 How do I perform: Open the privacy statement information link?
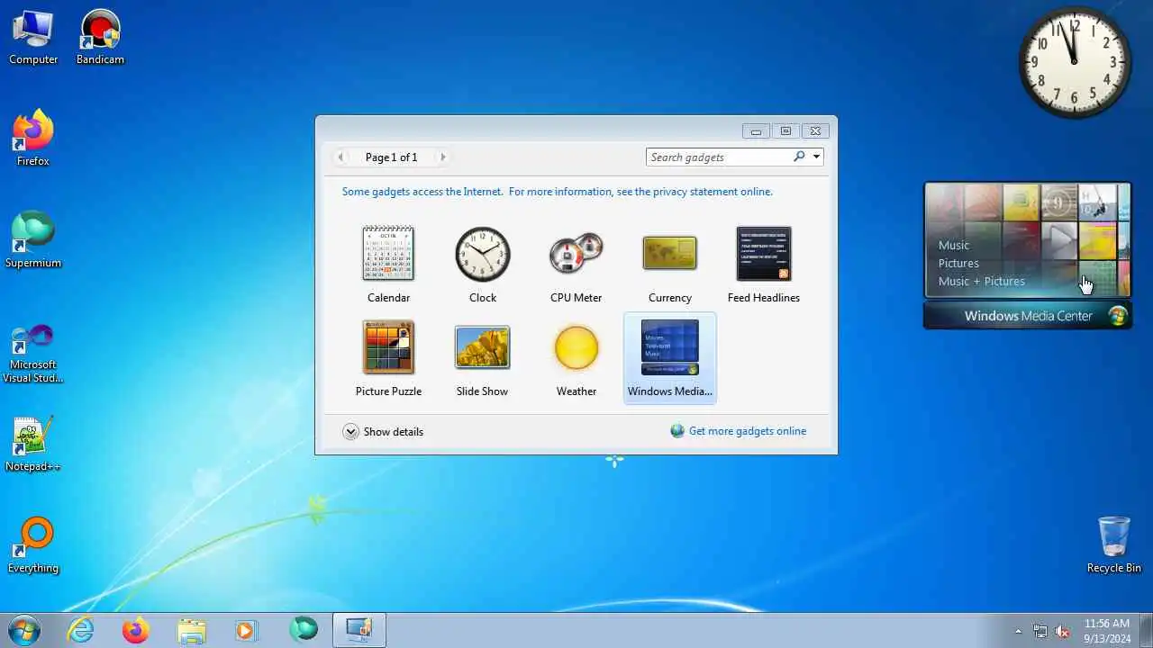(558, 192)
